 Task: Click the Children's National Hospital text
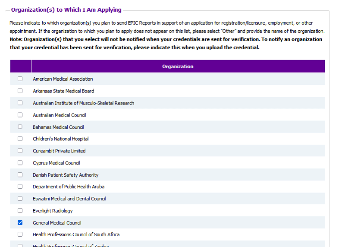61,139
